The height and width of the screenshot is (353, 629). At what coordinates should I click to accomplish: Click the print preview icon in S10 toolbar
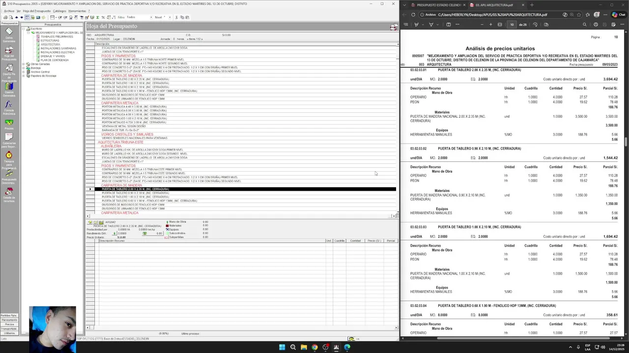(x=10, y=17)
